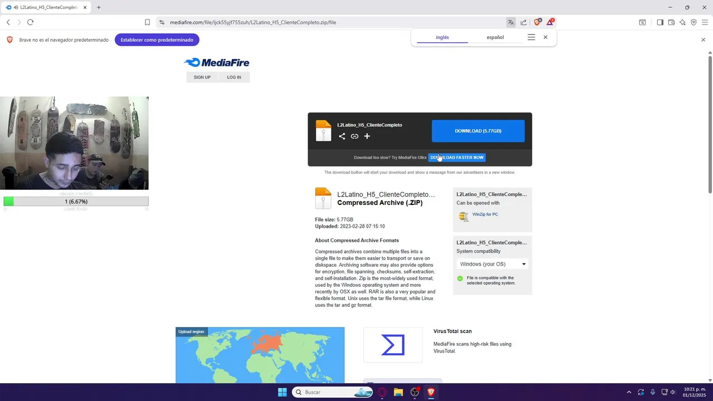Open File Explorer from the taskbar
The height and width of the screenshot is (401, 713).
(x=398, y=392)
